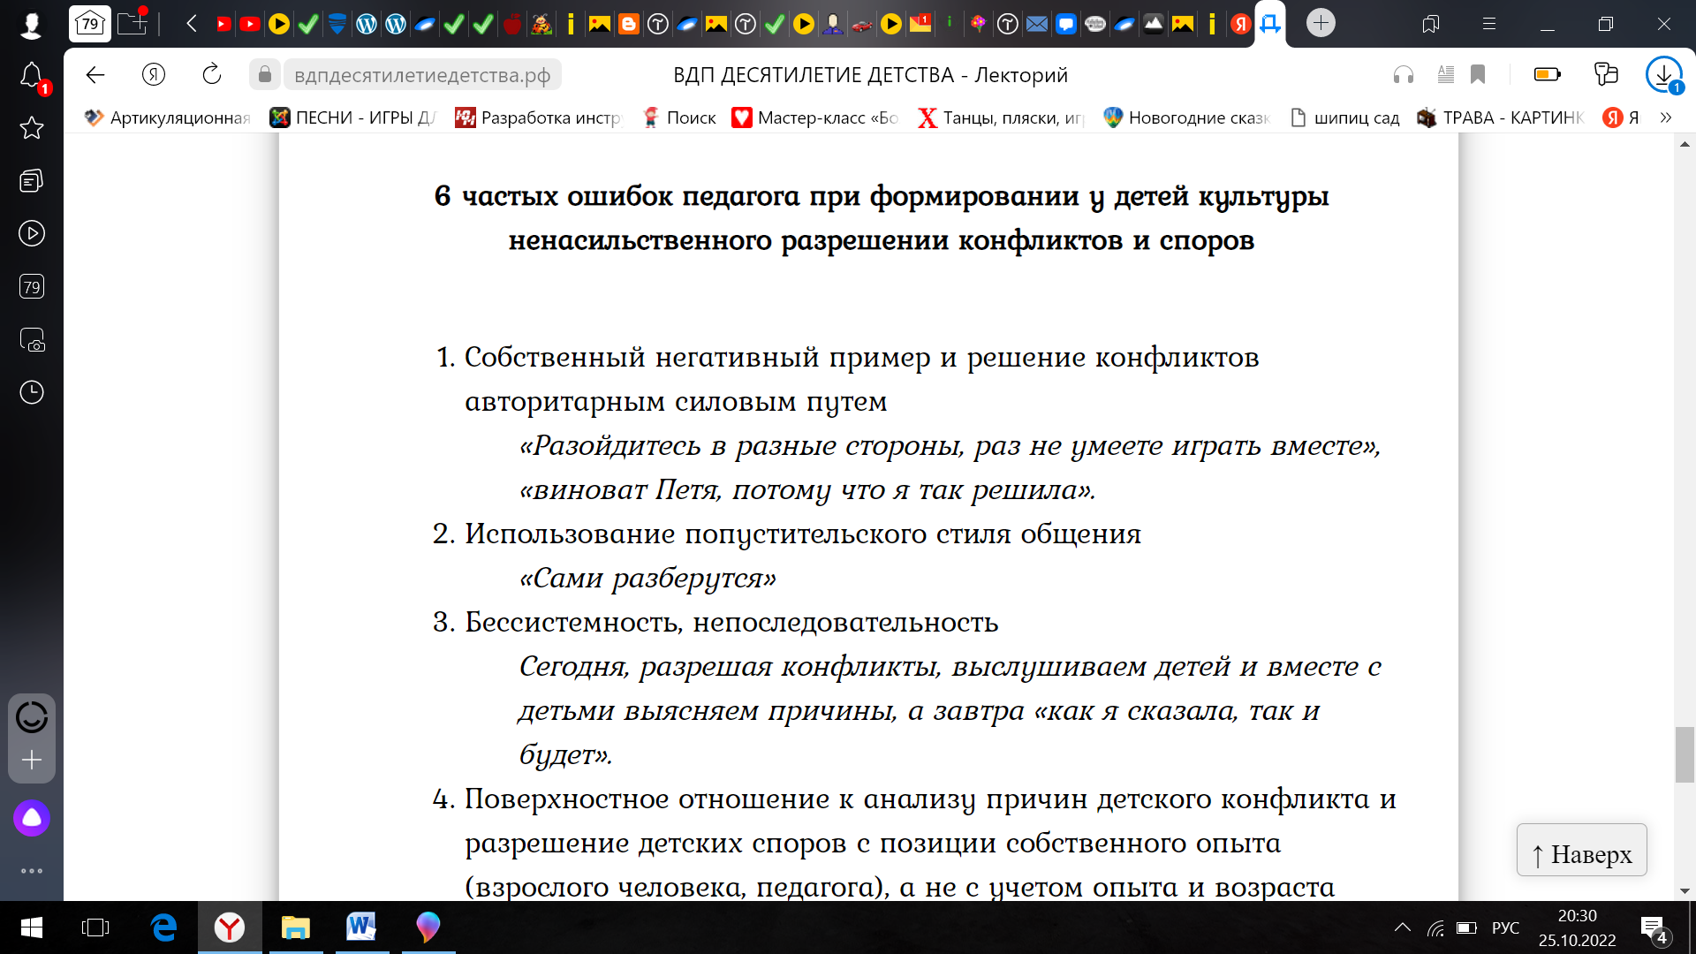Open browsing history clock icon
The image size is (1696, 954).
point(32,392)
